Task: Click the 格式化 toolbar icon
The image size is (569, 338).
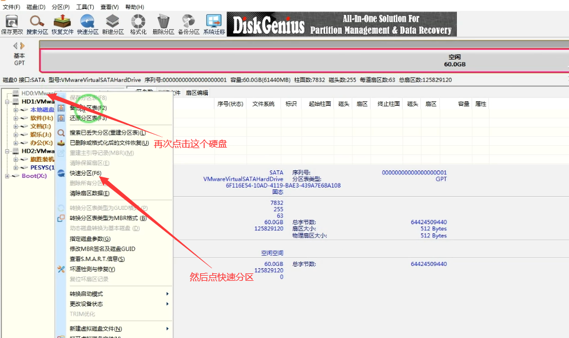Action: pyautogui.click(x=138, y=25)
